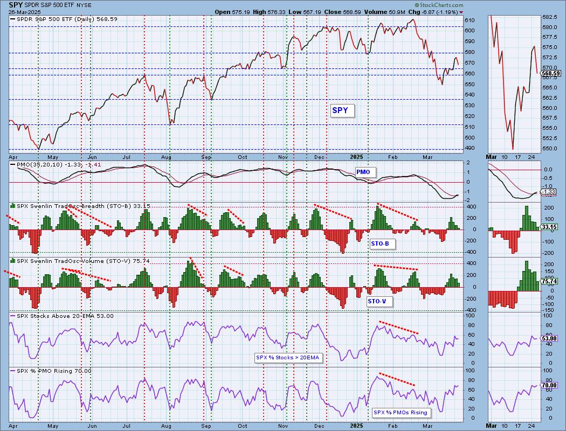Click the Open 575.19 value in the header
The width and height of the screenshot is (566, 431).
pos(232,12)
